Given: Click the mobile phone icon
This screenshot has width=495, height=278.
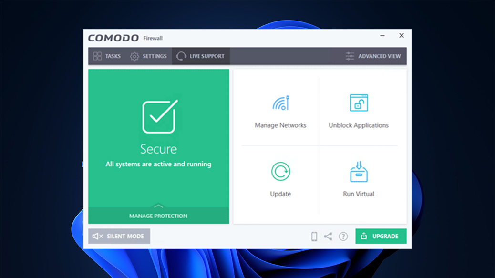Looking at the screenshot, I should (314, 237).
